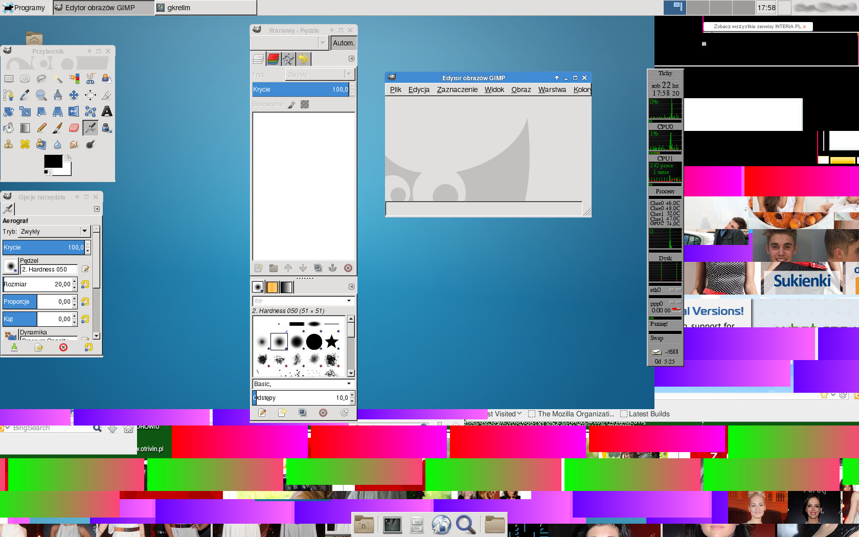Select the Text tool

coord(107,111)
